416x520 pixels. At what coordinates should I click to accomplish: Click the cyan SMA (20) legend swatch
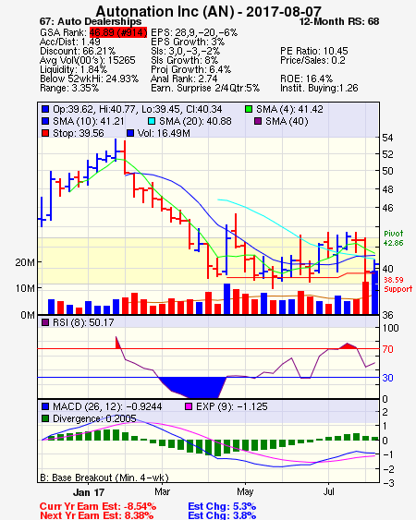pyautogui.click(x=152, y=121)
